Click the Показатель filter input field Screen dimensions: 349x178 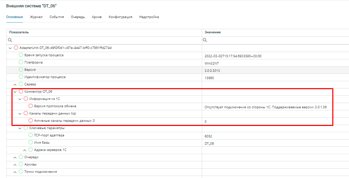(104, 40)
